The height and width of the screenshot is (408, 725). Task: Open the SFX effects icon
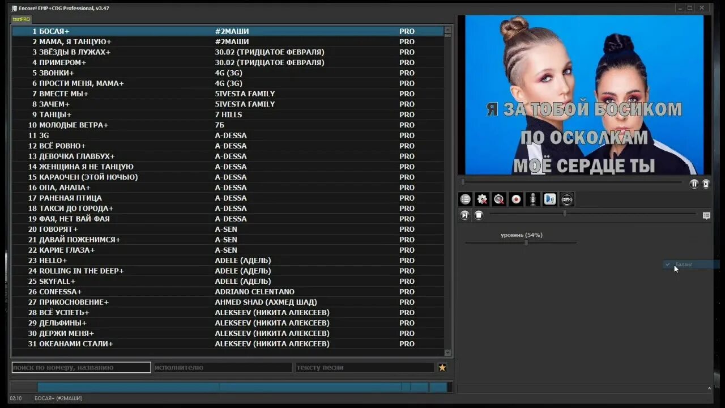tap(567, 199)
